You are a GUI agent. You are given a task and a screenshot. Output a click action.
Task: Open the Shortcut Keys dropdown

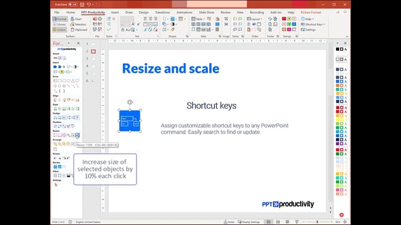coord(313,24)
